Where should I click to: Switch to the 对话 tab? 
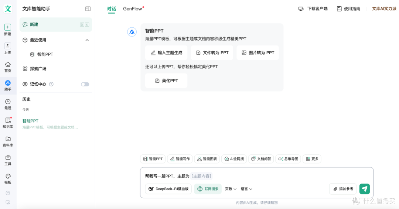[x=112, y=9]
